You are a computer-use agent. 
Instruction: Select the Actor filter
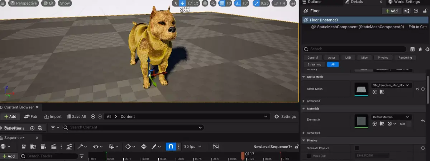click(x=331, y=58)
